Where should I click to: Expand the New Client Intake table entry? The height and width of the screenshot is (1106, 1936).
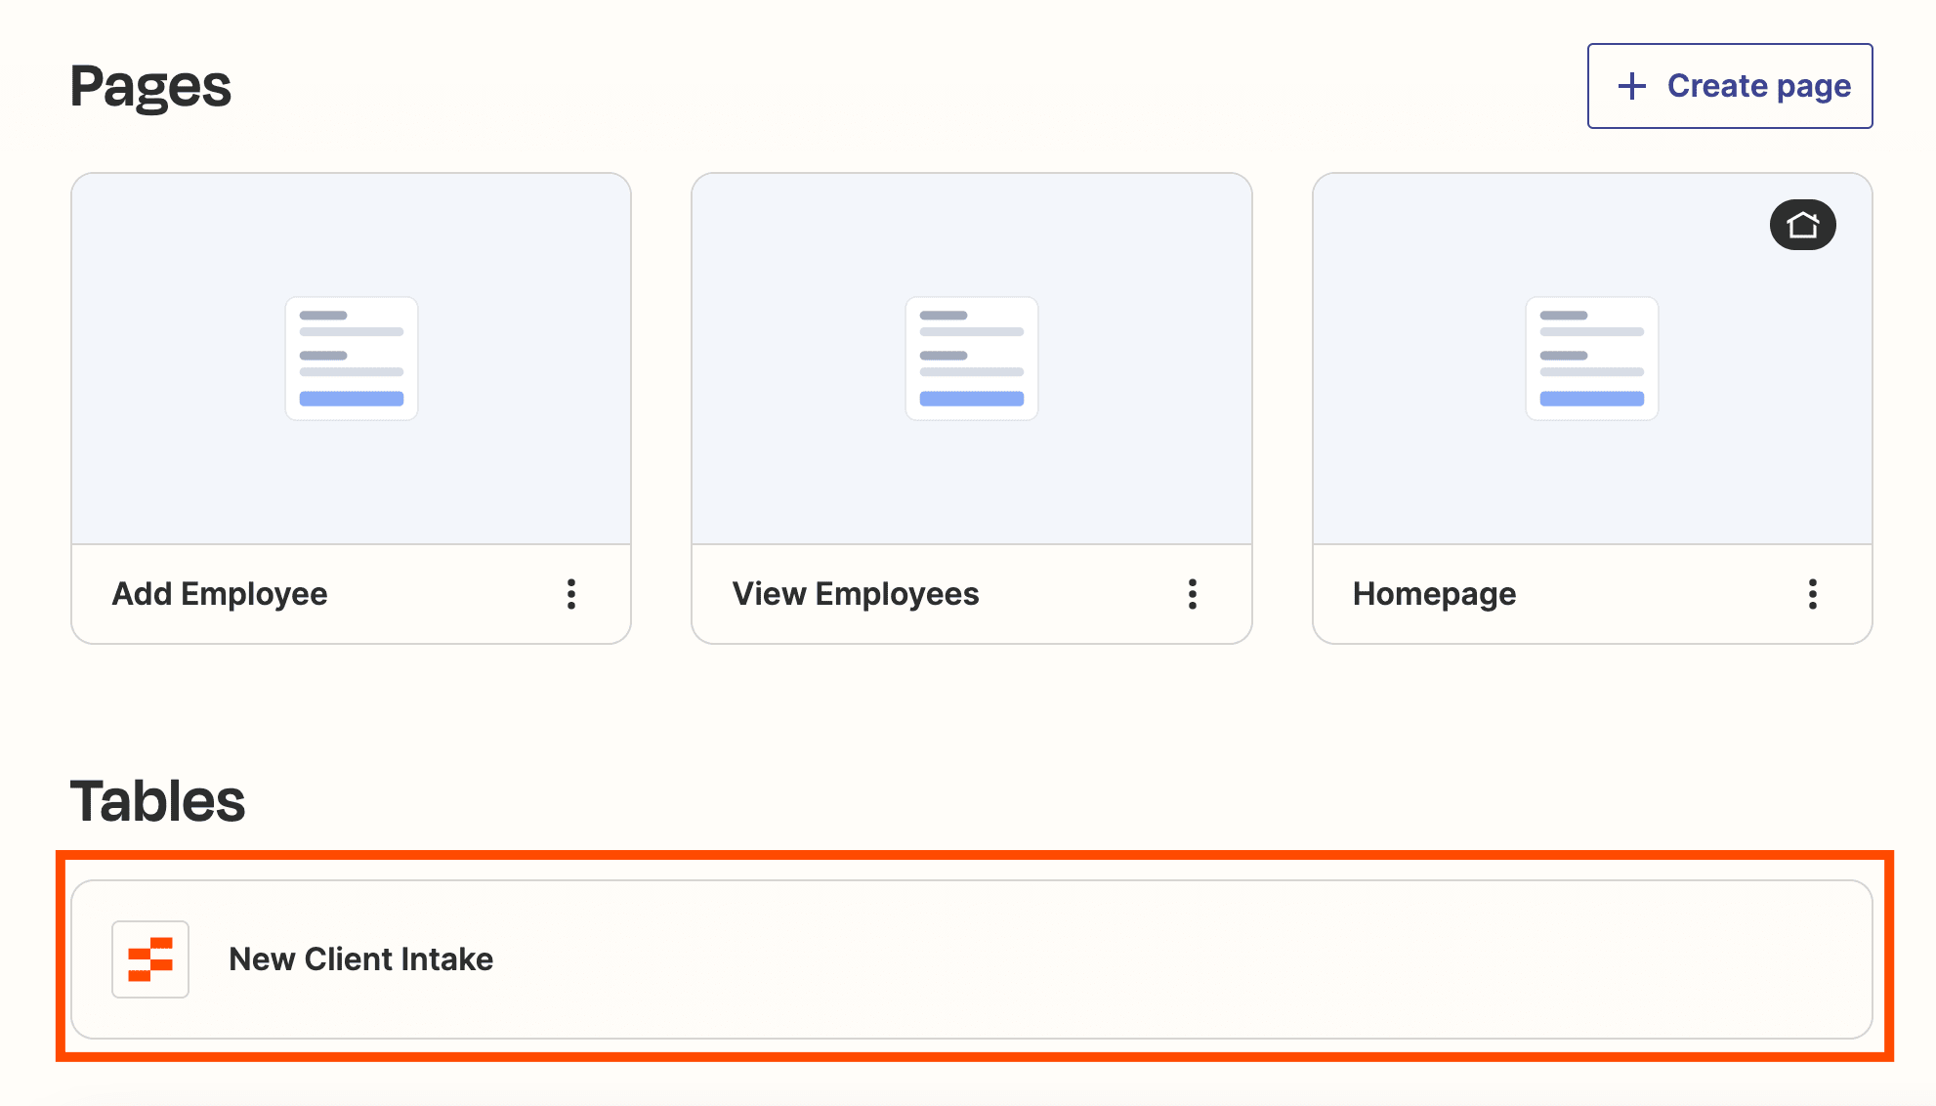tap(360, 957)
